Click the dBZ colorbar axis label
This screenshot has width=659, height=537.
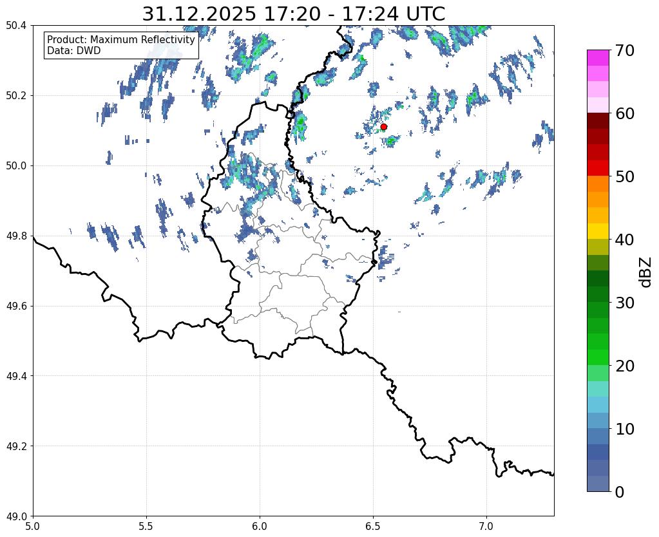point(646,272)
